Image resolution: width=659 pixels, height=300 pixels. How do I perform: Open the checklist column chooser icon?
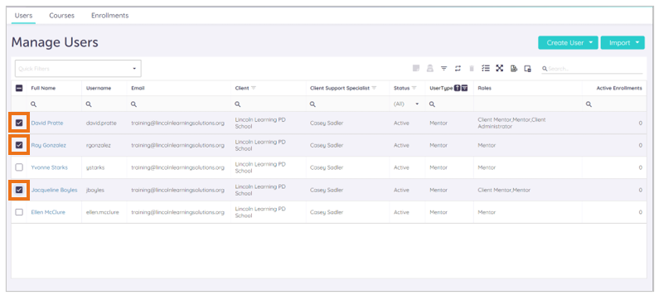click(x=486, y=69)
